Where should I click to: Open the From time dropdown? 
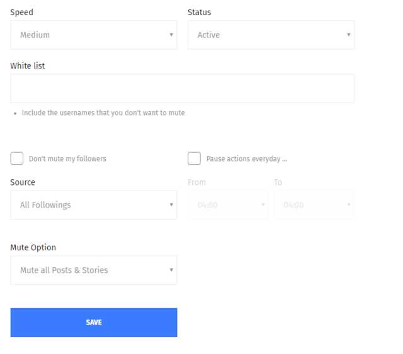click(x=227, y=205)
